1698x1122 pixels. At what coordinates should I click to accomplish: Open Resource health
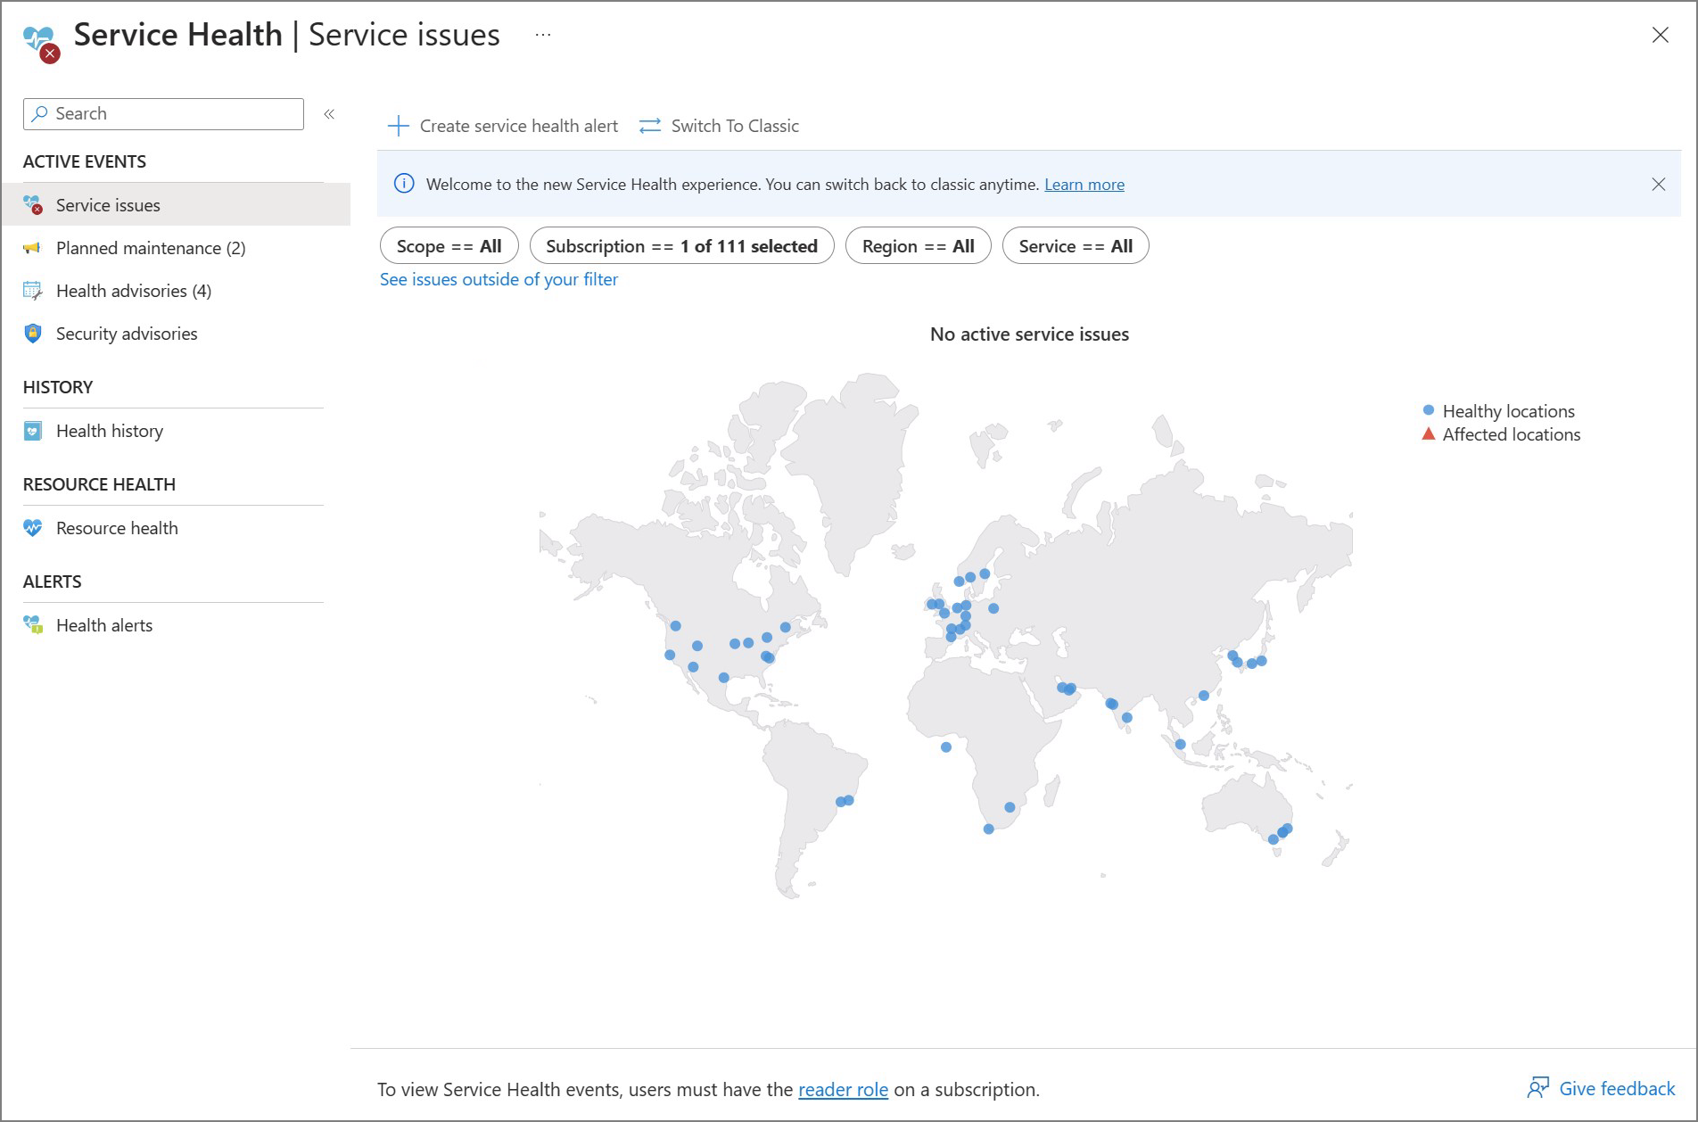117,528
